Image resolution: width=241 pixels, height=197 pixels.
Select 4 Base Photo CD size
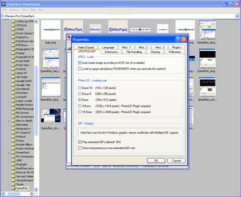click(x=80, y=106)
